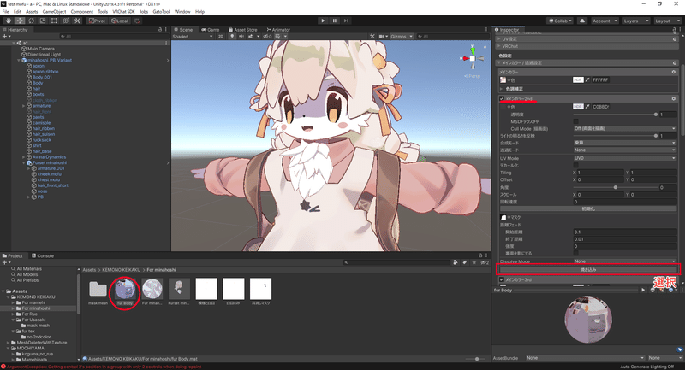Select the Rotate tool in toolbar
Viewport: 685px width, 370px height.
click(x=31, y=21)
